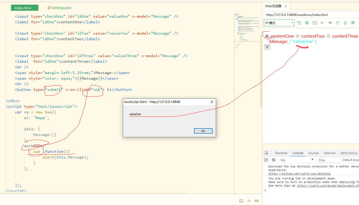Open the github.com vue-devtools link
The image size is (359, 205).
(299, 174)
